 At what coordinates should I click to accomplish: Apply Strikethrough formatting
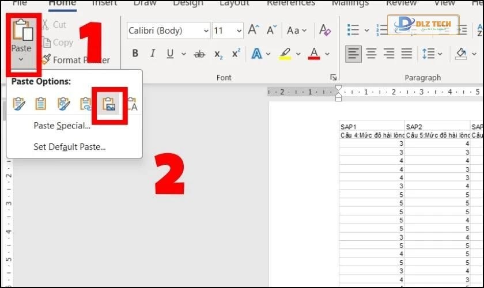point(199,54)
